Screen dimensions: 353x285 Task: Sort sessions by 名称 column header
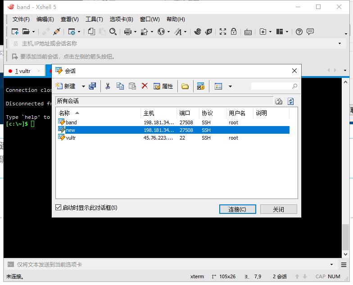(98, 113)
